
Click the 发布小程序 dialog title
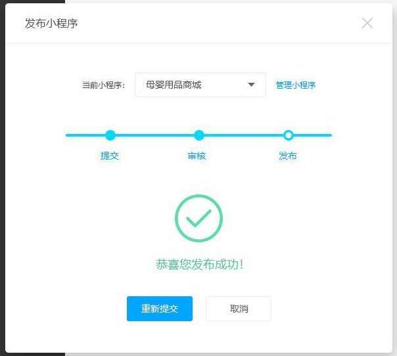tap(51, 24)
